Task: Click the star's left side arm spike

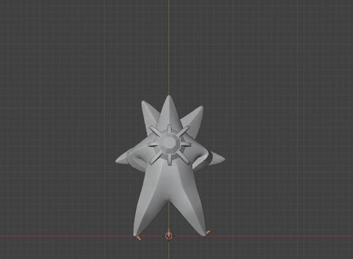Action: coord(121,158)
